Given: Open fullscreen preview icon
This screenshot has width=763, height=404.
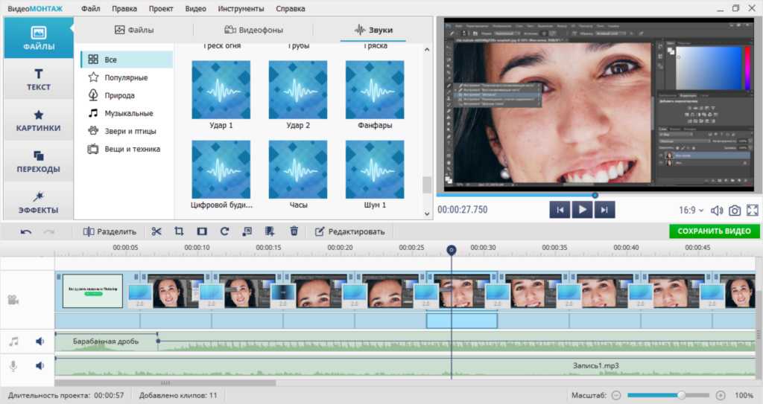Looking at the screenshot, I should (x=753, y=210).
